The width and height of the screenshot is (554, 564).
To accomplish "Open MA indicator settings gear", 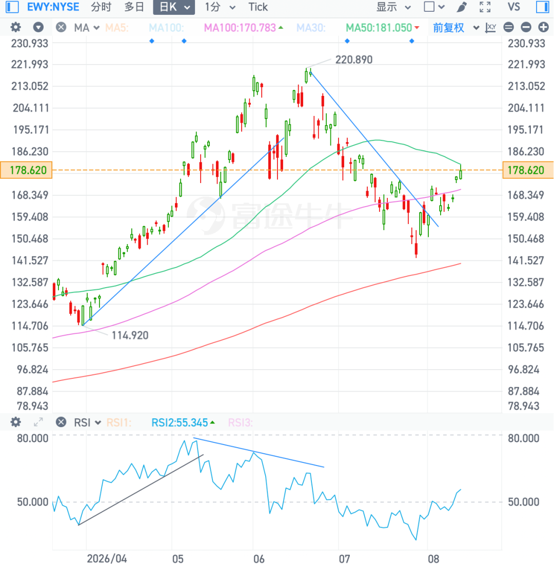I will click(x=15, y=27).
